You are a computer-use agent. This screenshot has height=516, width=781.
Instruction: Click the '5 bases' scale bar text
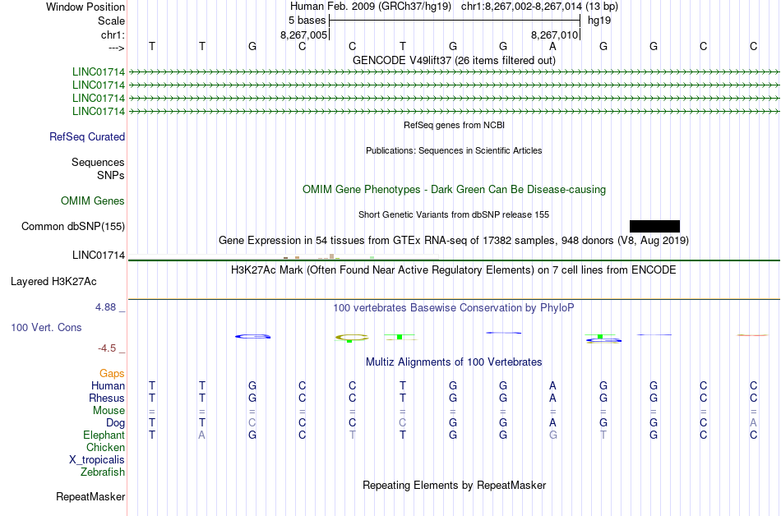[x=307, y=21]
